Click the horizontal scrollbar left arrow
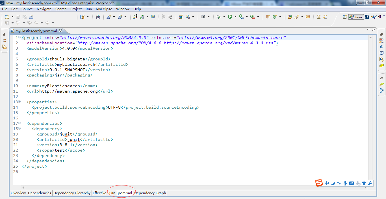Image resolution: width=386 pixels, height=199 pixels. click(x=23, y=187)
